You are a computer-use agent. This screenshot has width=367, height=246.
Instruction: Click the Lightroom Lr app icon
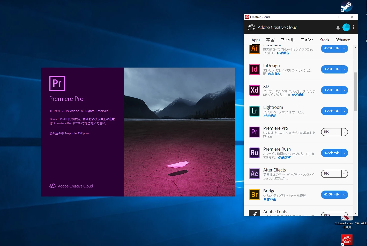[254, 111]
